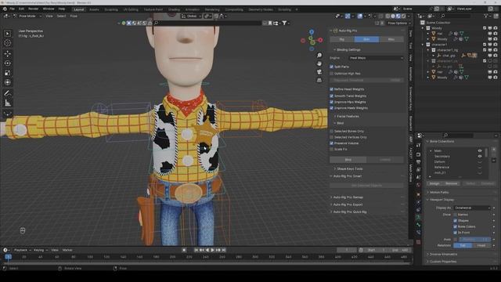Click the Bind button

point(348,160)
